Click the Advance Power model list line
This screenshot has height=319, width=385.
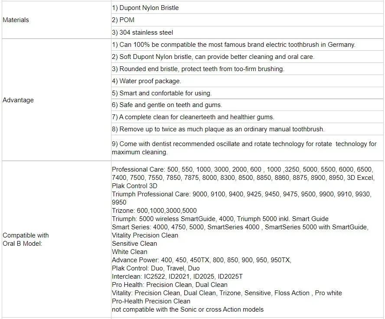202,260
